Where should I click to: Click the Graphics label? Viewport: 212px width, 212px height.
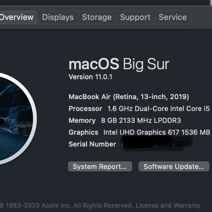pyautogui.click(x=83, y=132)
